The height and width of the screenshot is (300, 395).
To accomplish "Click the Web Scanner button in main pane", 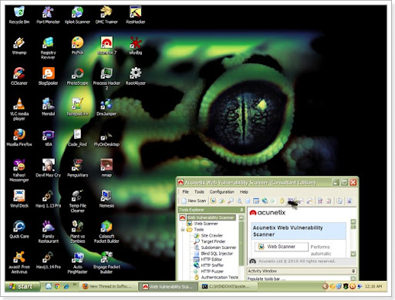I will 282,247.
